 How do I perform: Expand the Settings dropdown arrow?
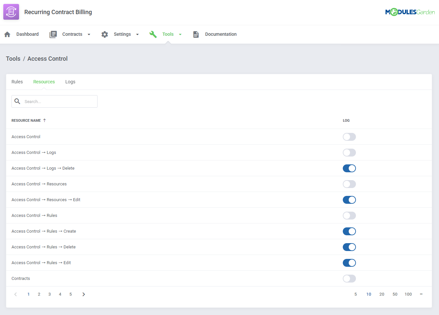tap(138, 34)
